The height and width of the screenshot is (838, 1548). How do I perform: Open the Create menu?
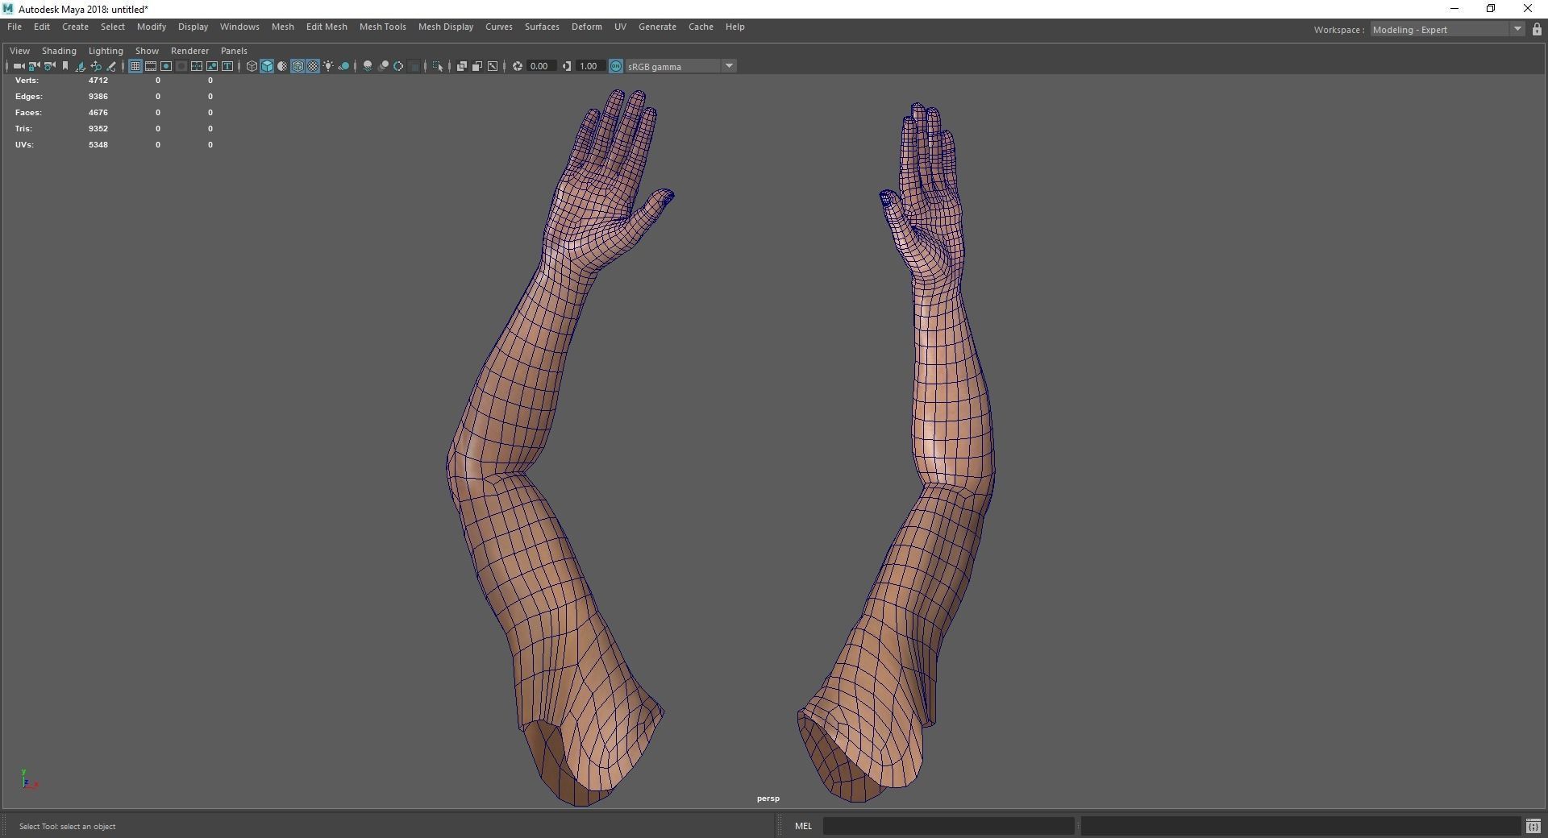pyautogui.click(x=75, y=27)
